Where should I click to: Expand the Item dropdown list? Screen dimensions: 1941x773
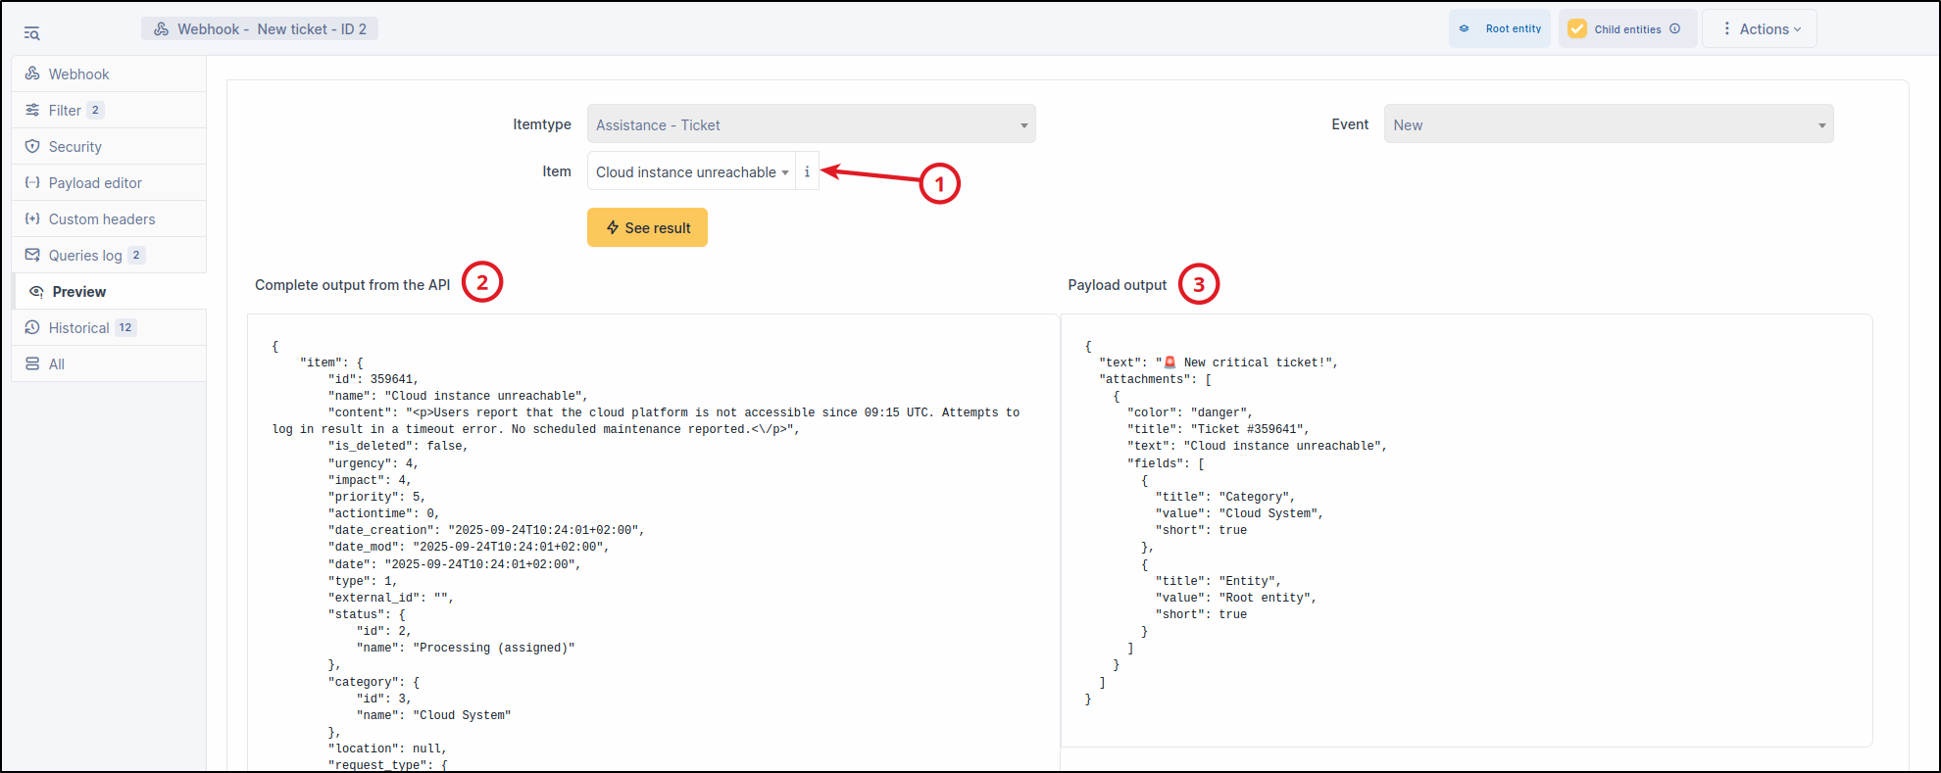(x=691, y=171)
